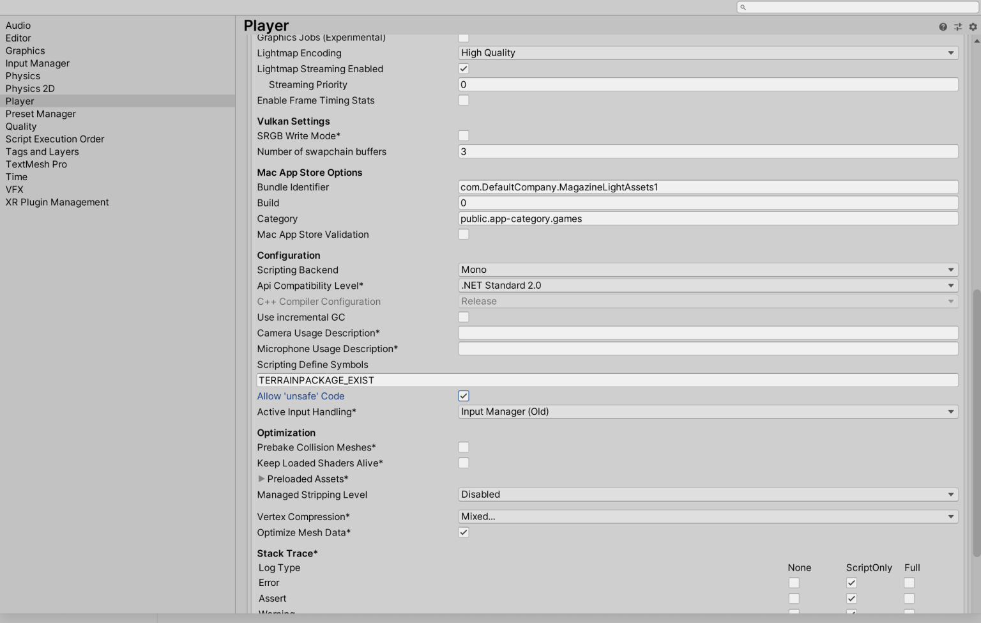981x623 pixels.
Task: Enable Mac App Store Validation
Action: [x=464, y=234]
